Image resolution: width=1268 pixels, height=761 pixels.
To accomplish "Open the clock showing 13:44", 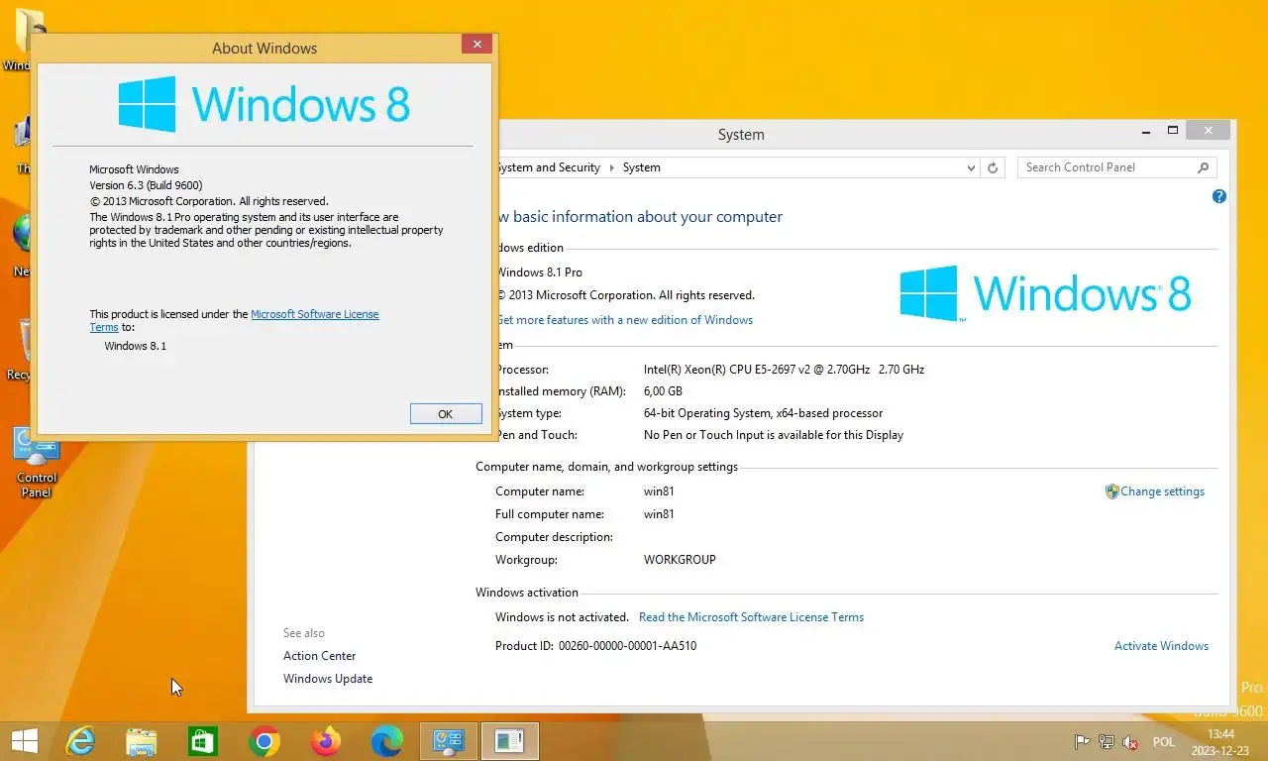I will coord(1220,742).
